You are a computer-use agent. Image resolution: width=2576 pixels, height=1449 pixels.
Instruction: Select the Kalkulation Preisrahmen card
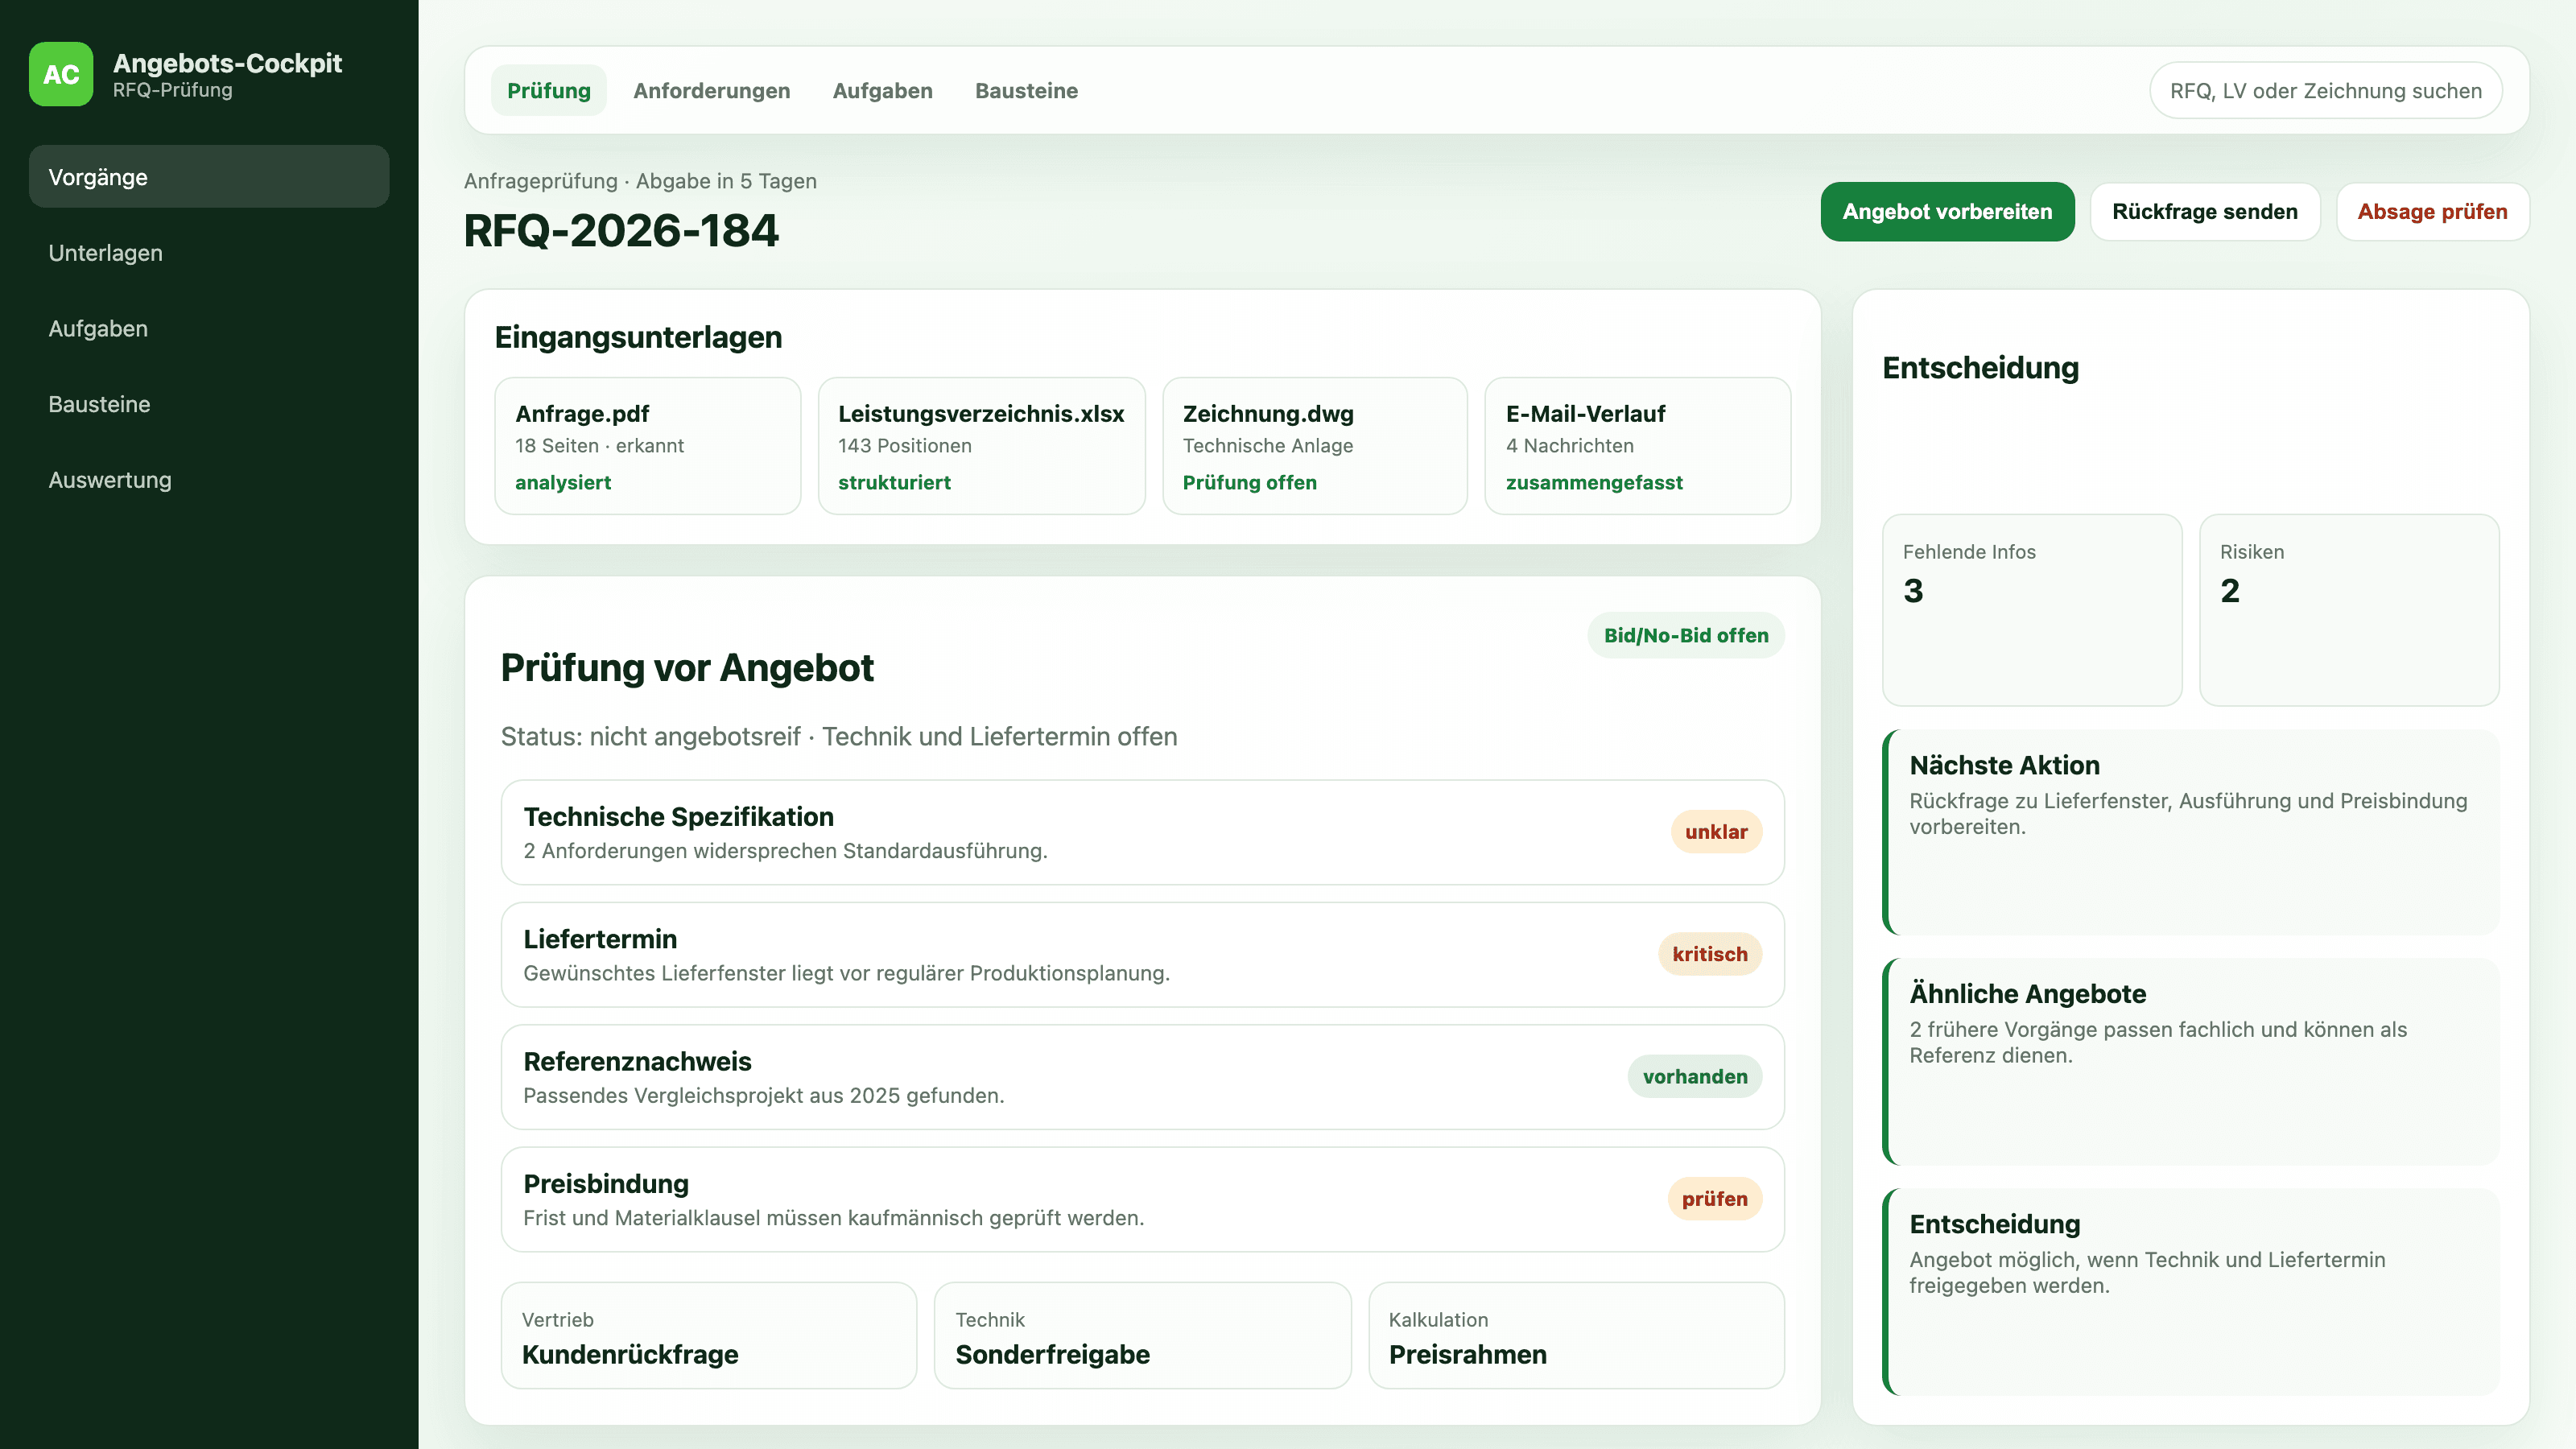(1576, 1335)
